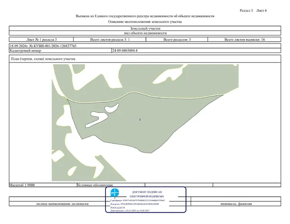Image resolution: width=290 pixels, height=224 pixels.
Task: Select the date and number "КУВИ-001/2026-126827765"
Action: [x=43, y=46]
